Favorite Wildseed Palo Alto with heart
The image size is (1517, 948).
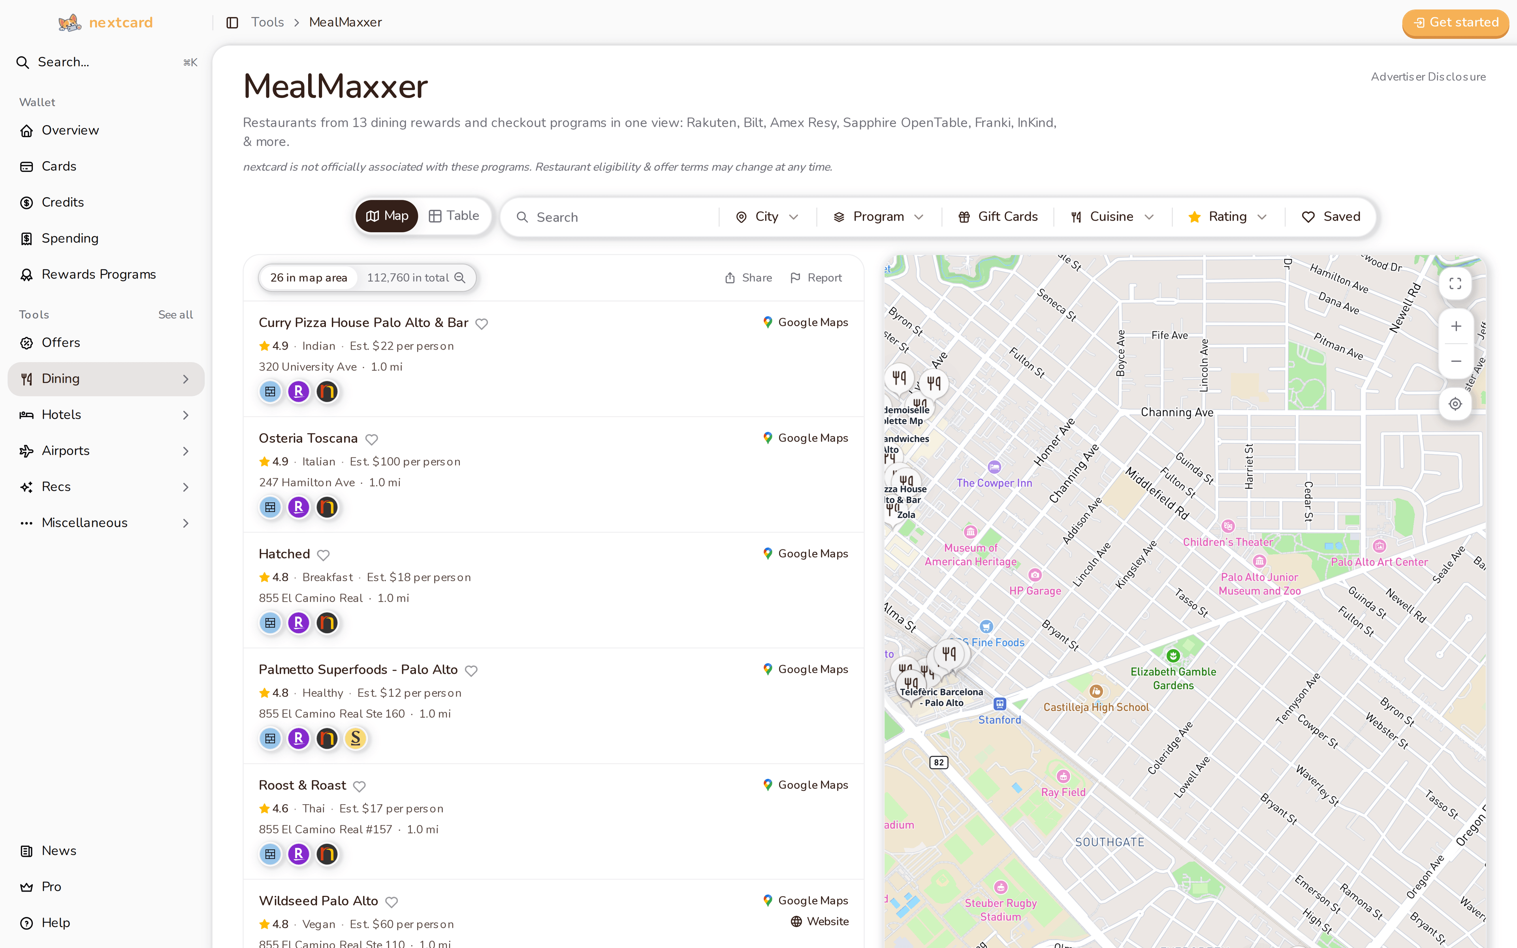click(392, 902)
